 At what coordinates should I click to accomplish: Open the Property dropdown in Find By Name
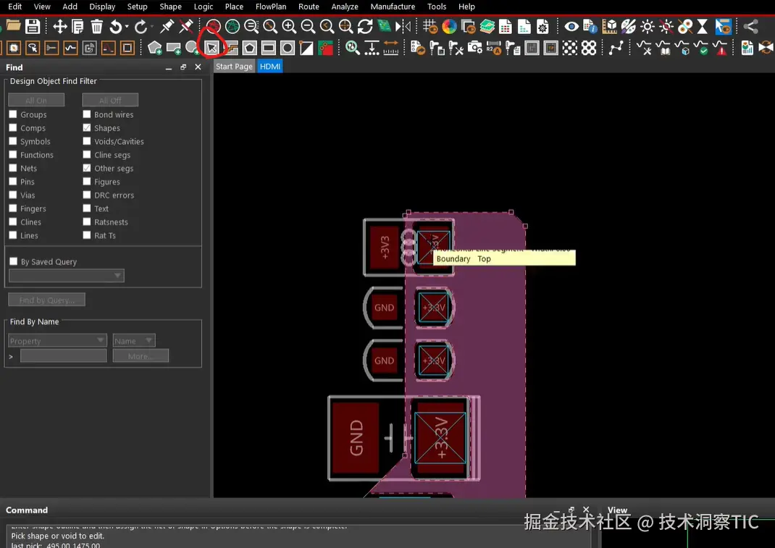pos(57,340)
